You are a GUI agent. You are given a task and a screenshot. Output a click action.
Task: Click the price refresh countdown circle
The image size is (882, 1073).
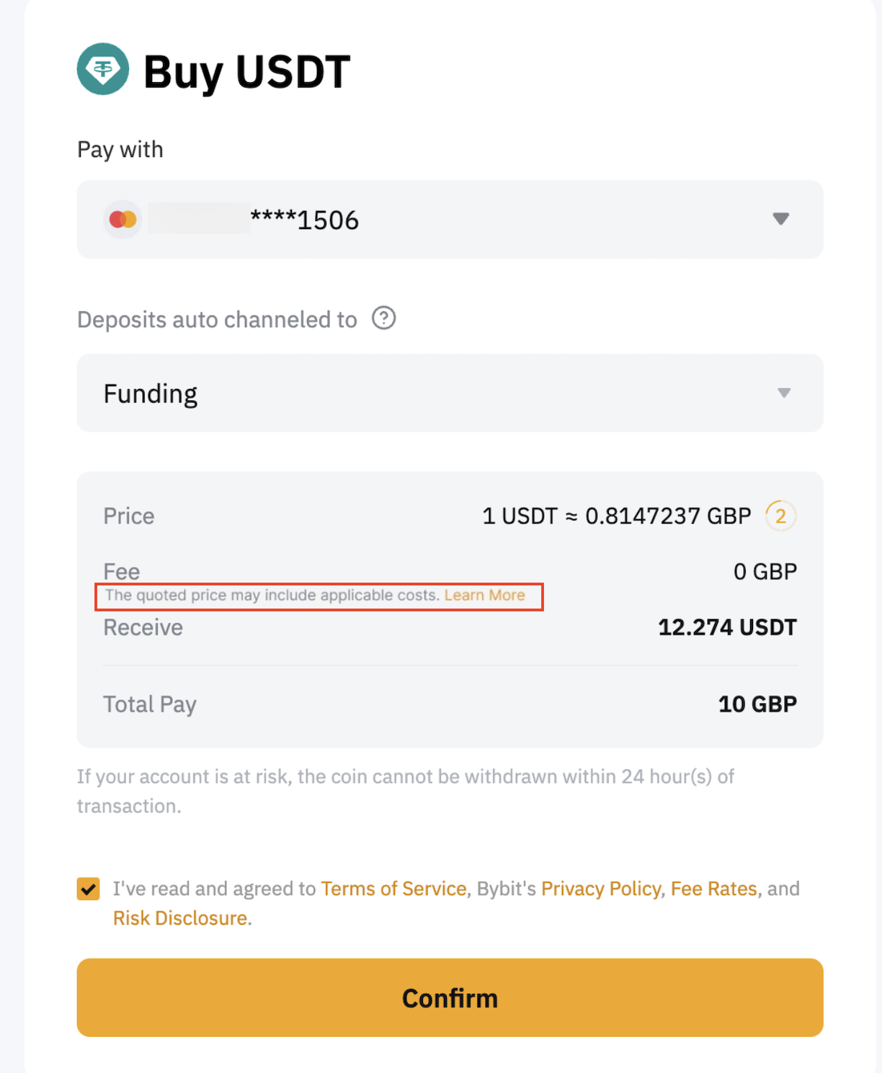click(780, 516)
